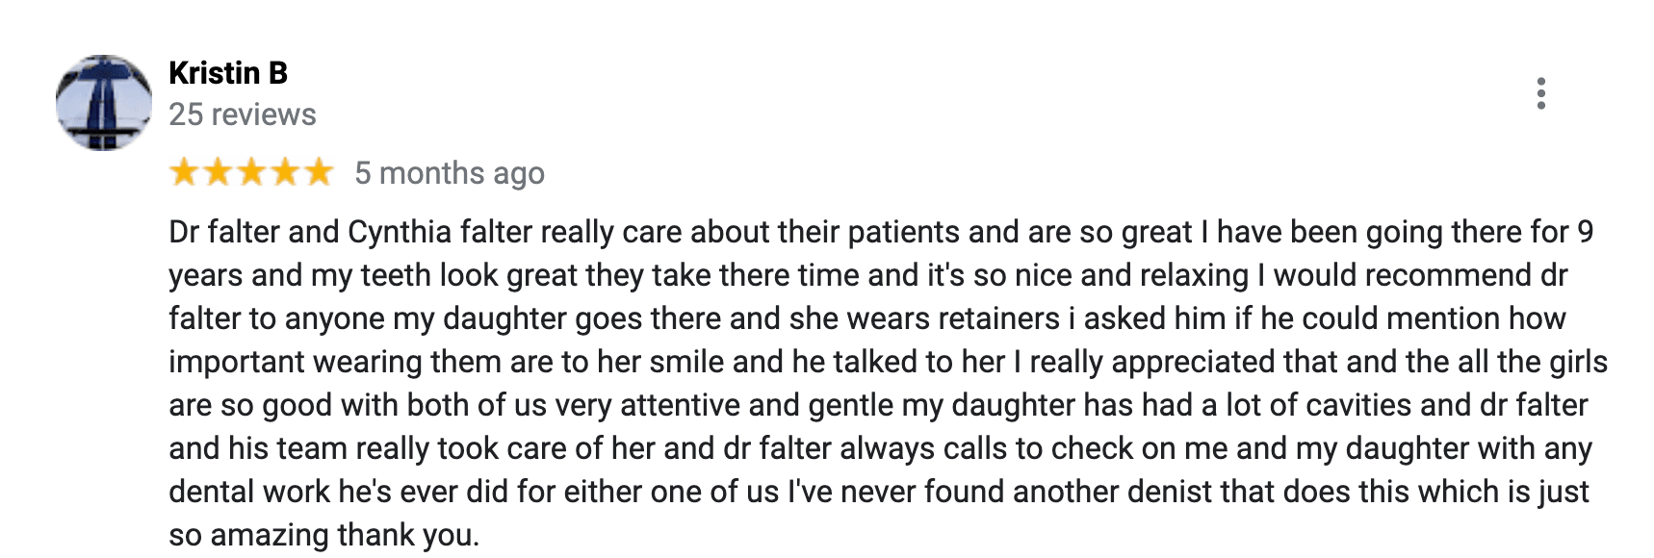Click the line starting "important wearing them"
This screenshot has width=1654, height=558.
coord(886,362)
